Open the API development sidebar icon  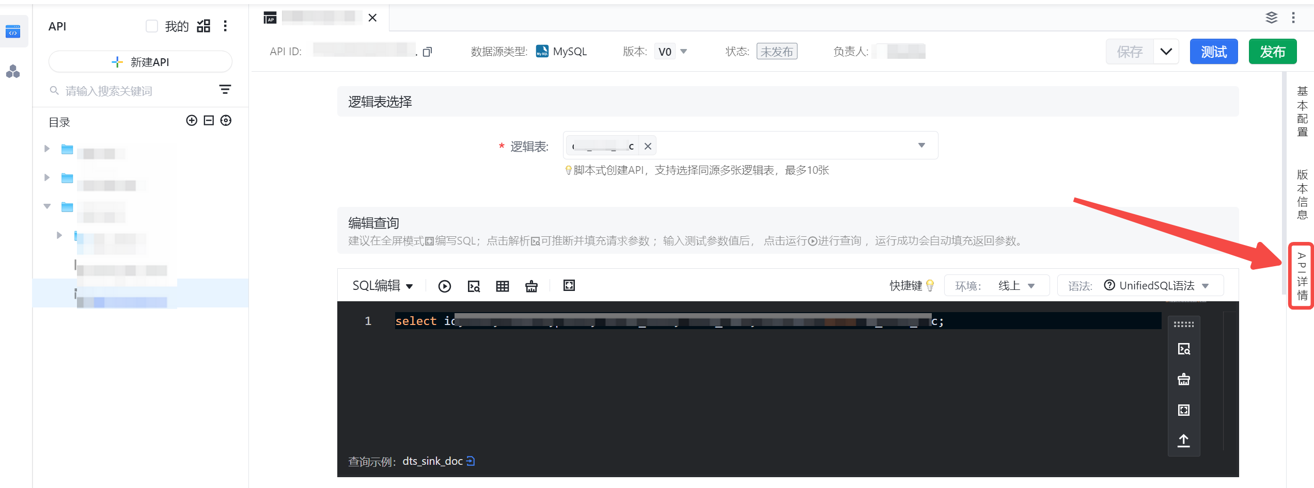(x=13, y=31)
